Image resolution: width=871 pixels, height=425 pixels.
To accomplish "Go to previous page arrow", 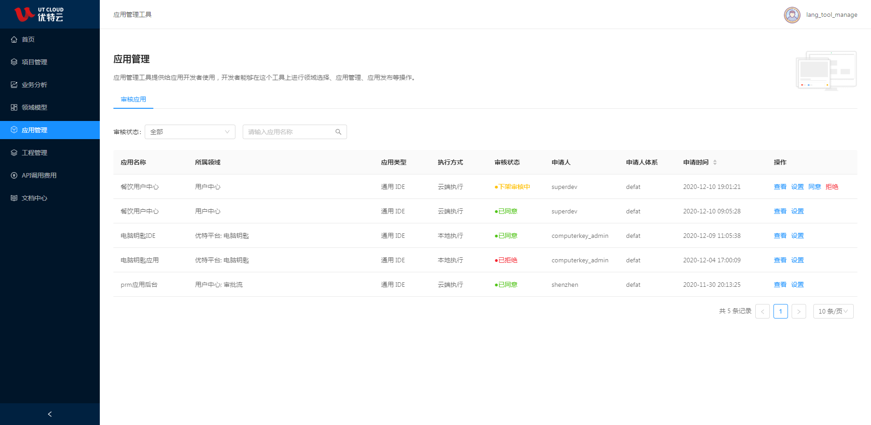I will coord(763,311).
